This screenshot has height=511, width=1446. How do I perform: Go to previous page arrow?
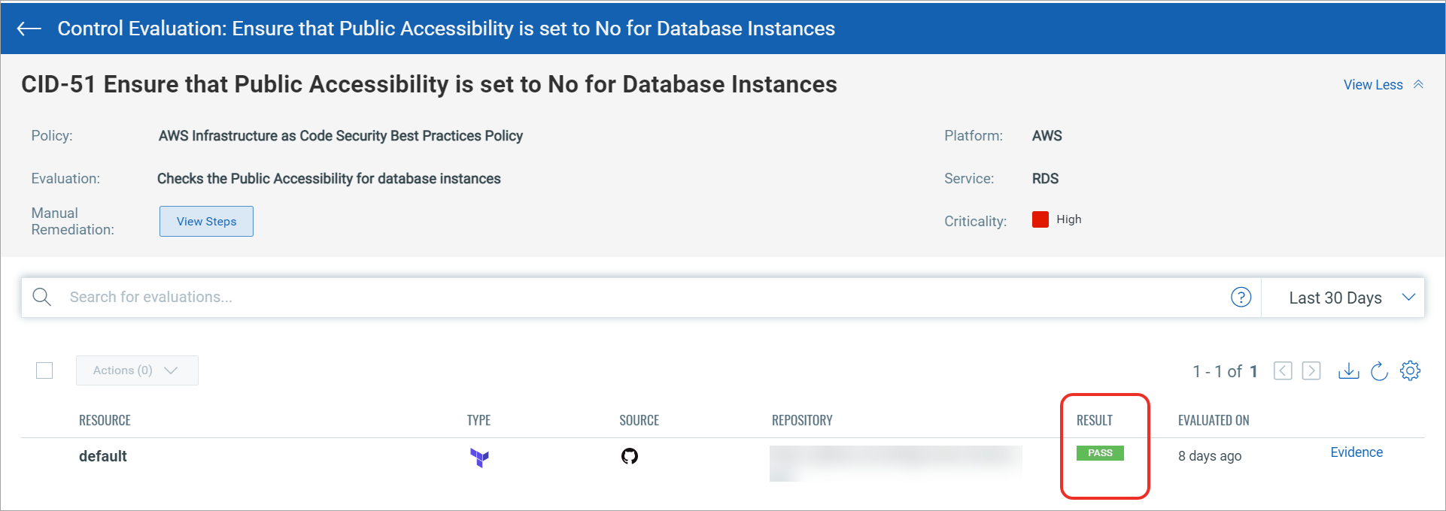[1283, 370]
